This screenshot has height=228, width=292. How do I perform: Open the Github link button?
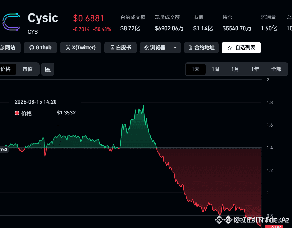click(x=40, y=48)
